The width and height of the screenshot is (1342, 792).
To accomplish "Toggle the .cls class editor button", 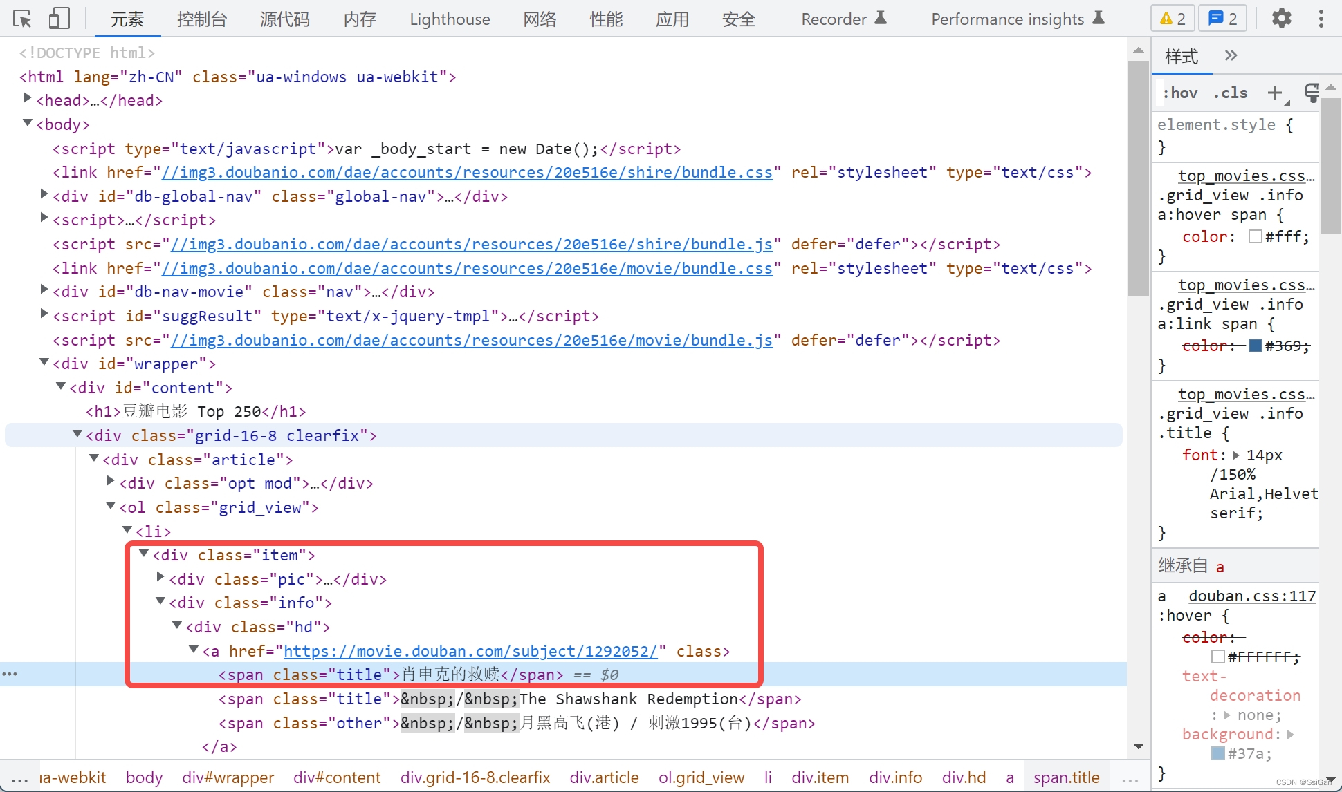I will [x=1230, y=93].
